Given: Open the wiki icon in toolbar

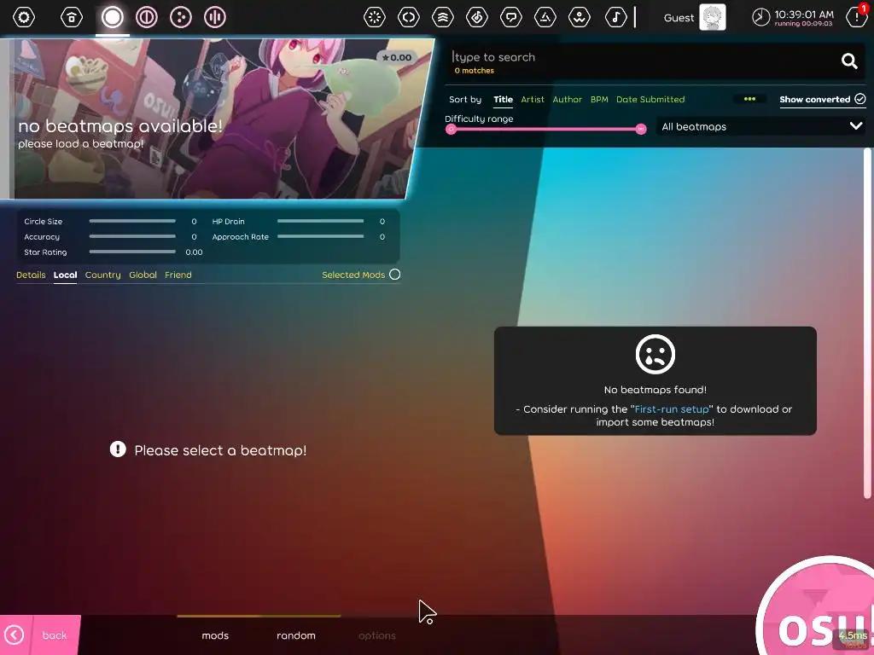Looking at the screenshot, I should [580, 17].
